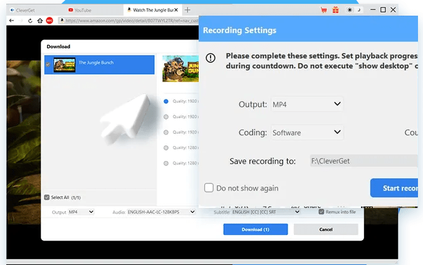Open a new tab with plus icon

click(x=187, y=10)
